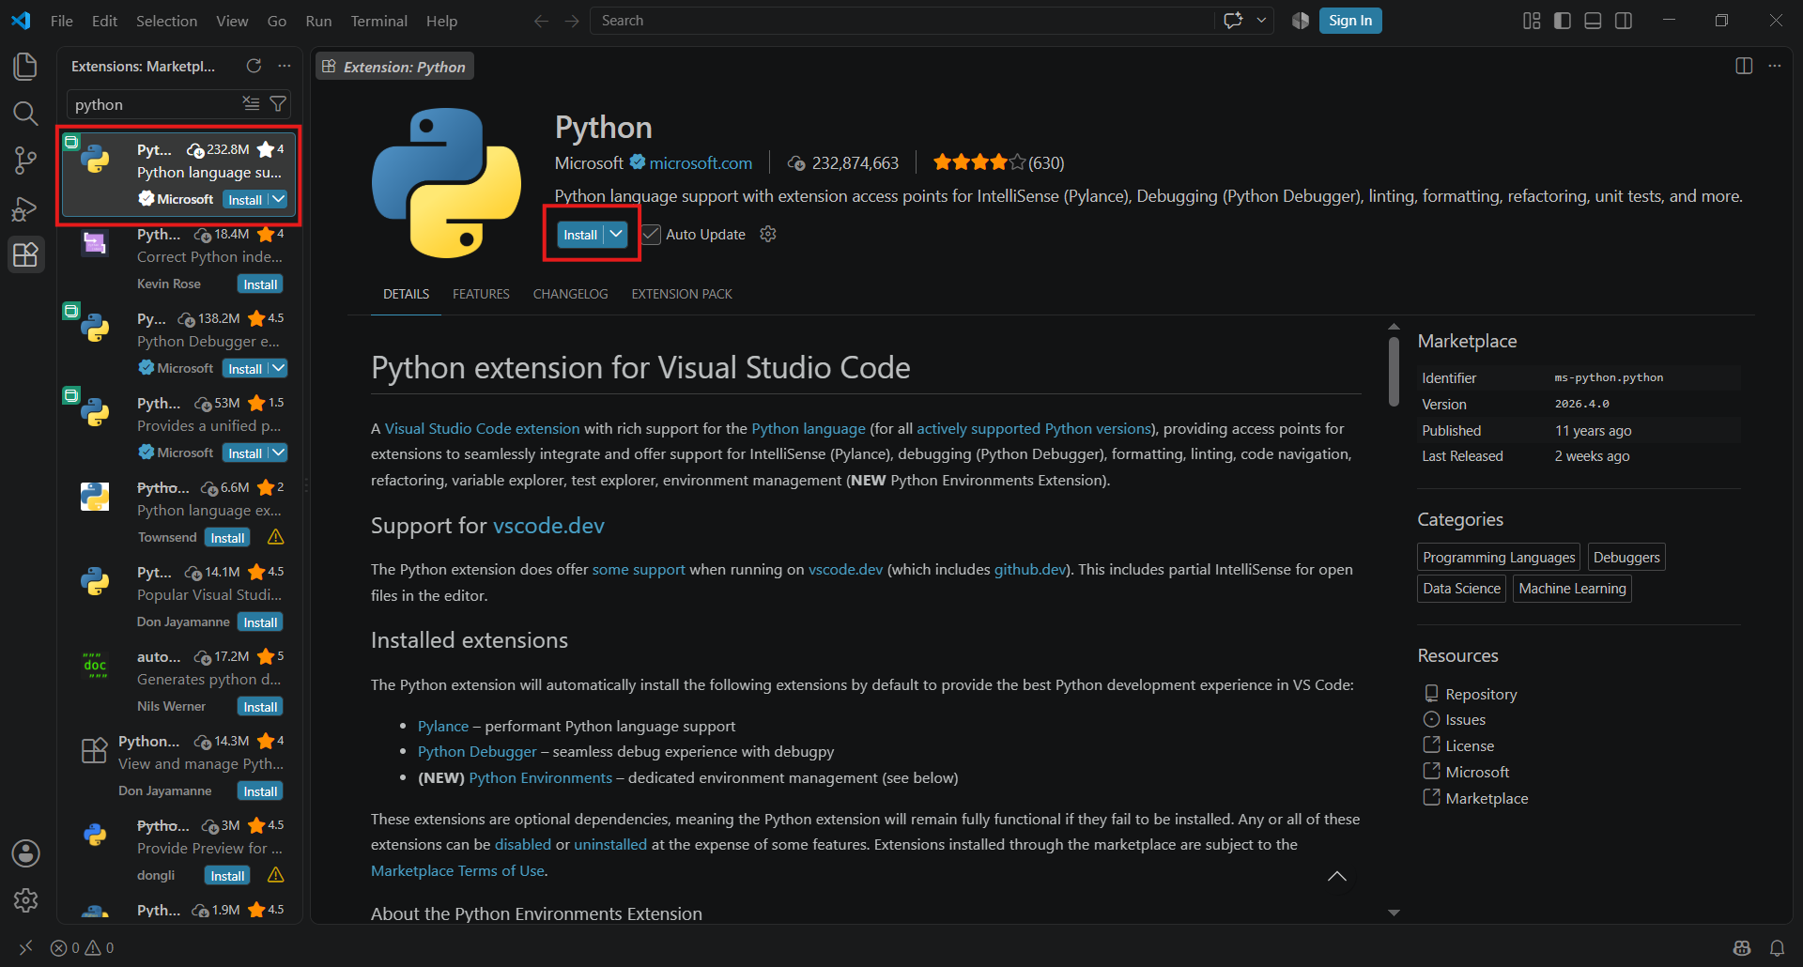1803x967 pixels.
Task: Refresh the extensions marketplace list
Action: coord(254,66)
